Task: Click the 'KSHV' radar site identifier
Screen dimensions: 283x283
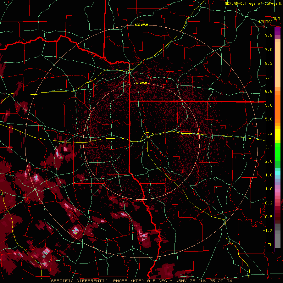Action: [182, 281]
